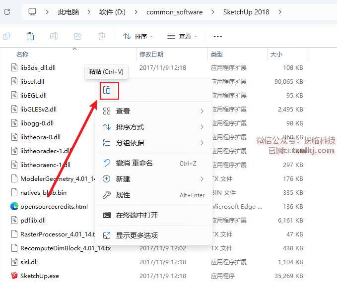Expand the chevron after 软件 (D:) breadcrumb
Viewport: 337px width, 287px height.
pos(136,12)
